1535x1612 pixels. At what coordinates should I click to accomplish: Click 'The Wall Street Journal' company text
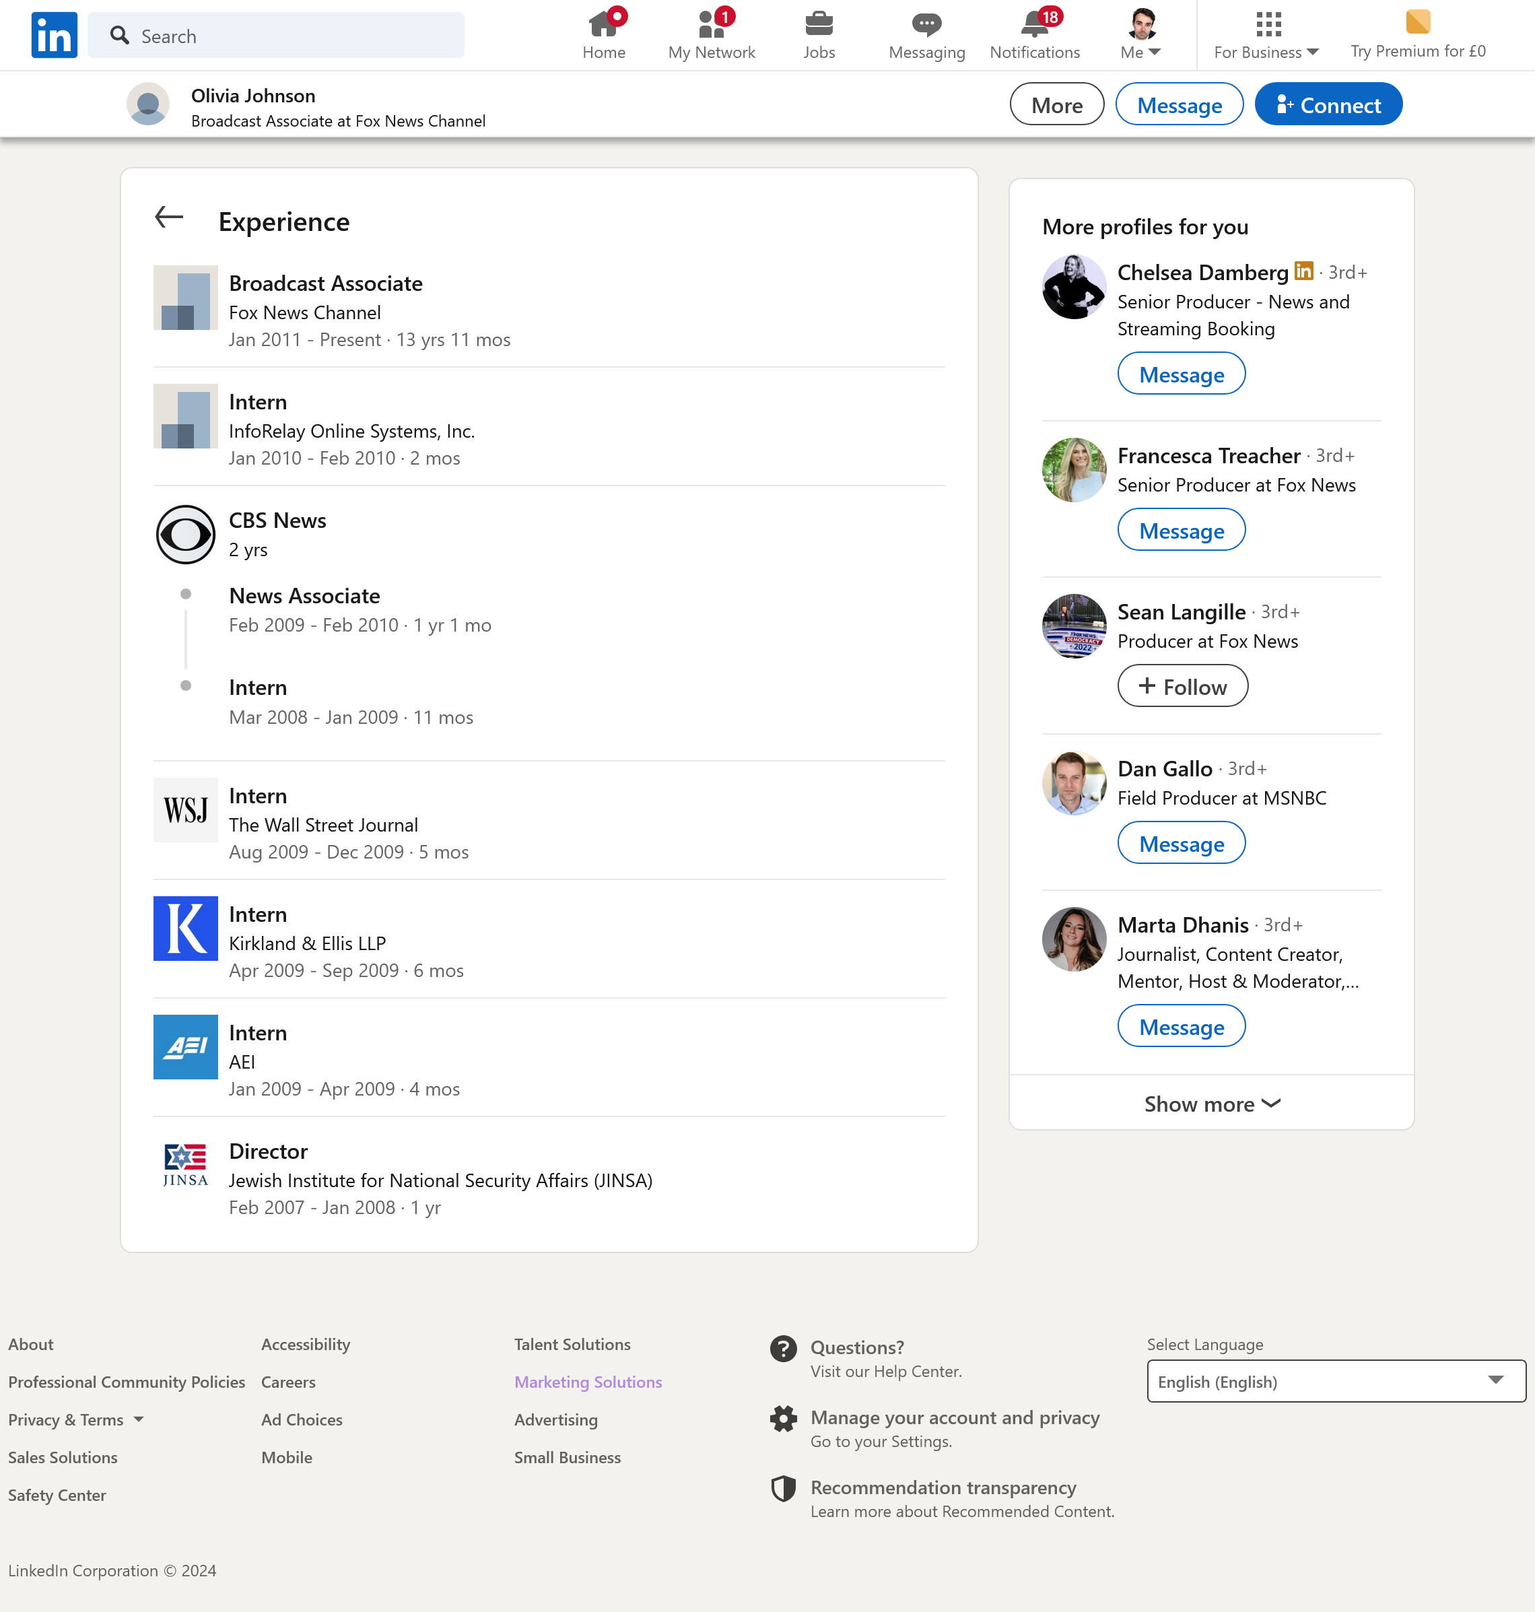point(323,825)
